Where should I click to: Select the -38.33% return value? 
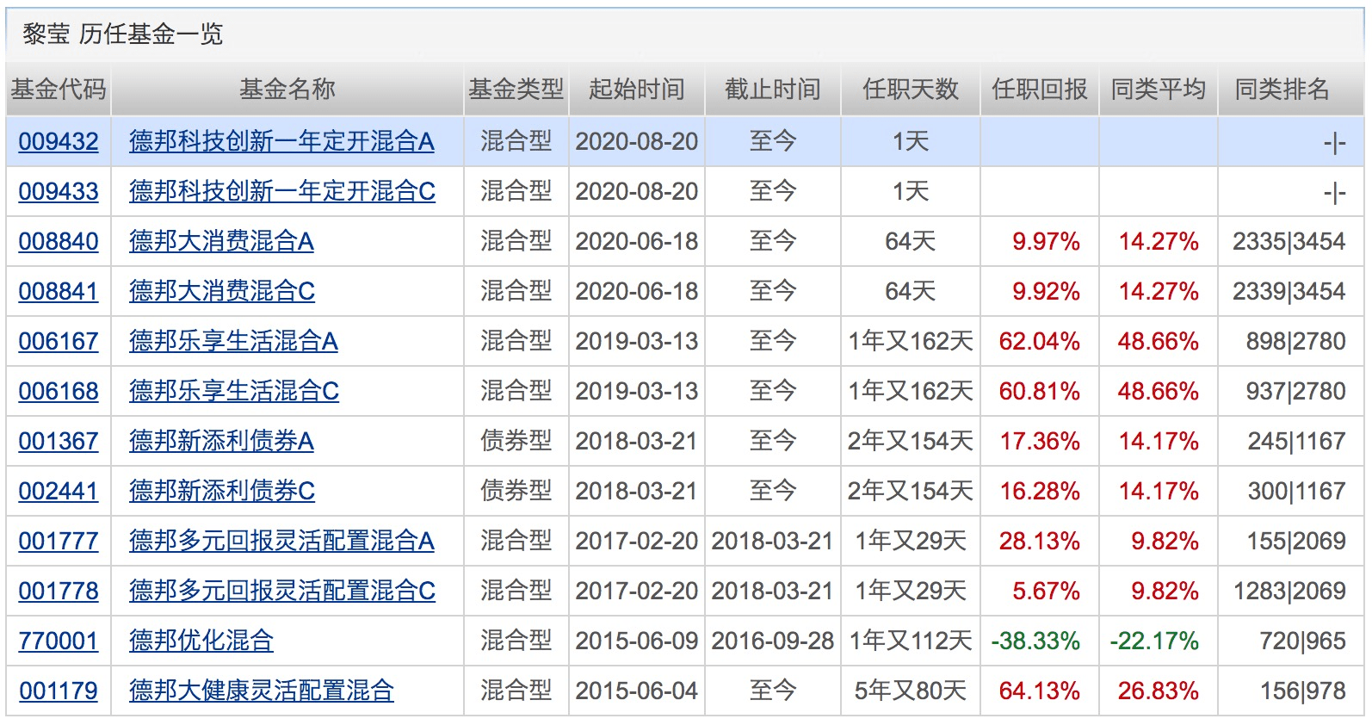tap(1036, 641)
